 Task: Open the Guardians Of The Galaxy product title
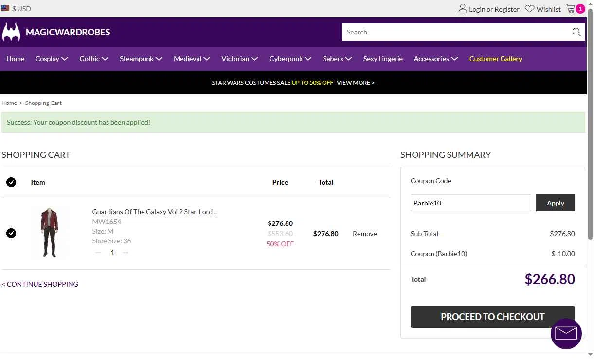coord(155,212)
